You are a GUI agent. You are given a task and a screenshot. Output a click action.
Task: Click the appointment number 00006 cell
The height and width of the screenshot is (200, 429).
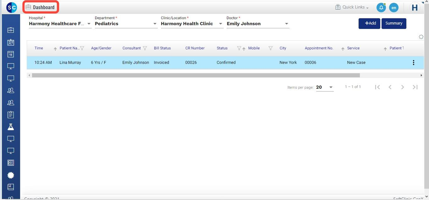[311, 63]
